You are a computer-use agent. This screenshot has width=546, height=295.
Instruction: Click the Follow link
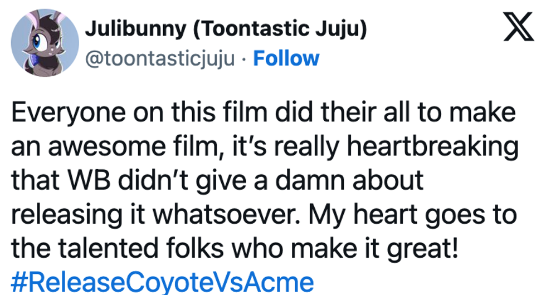click(x=286, y=58)
